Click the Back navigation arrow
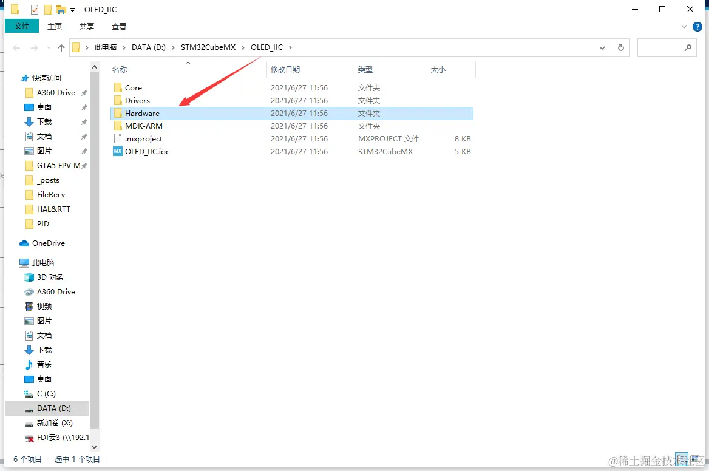709x471 pixels. (17, 47)
